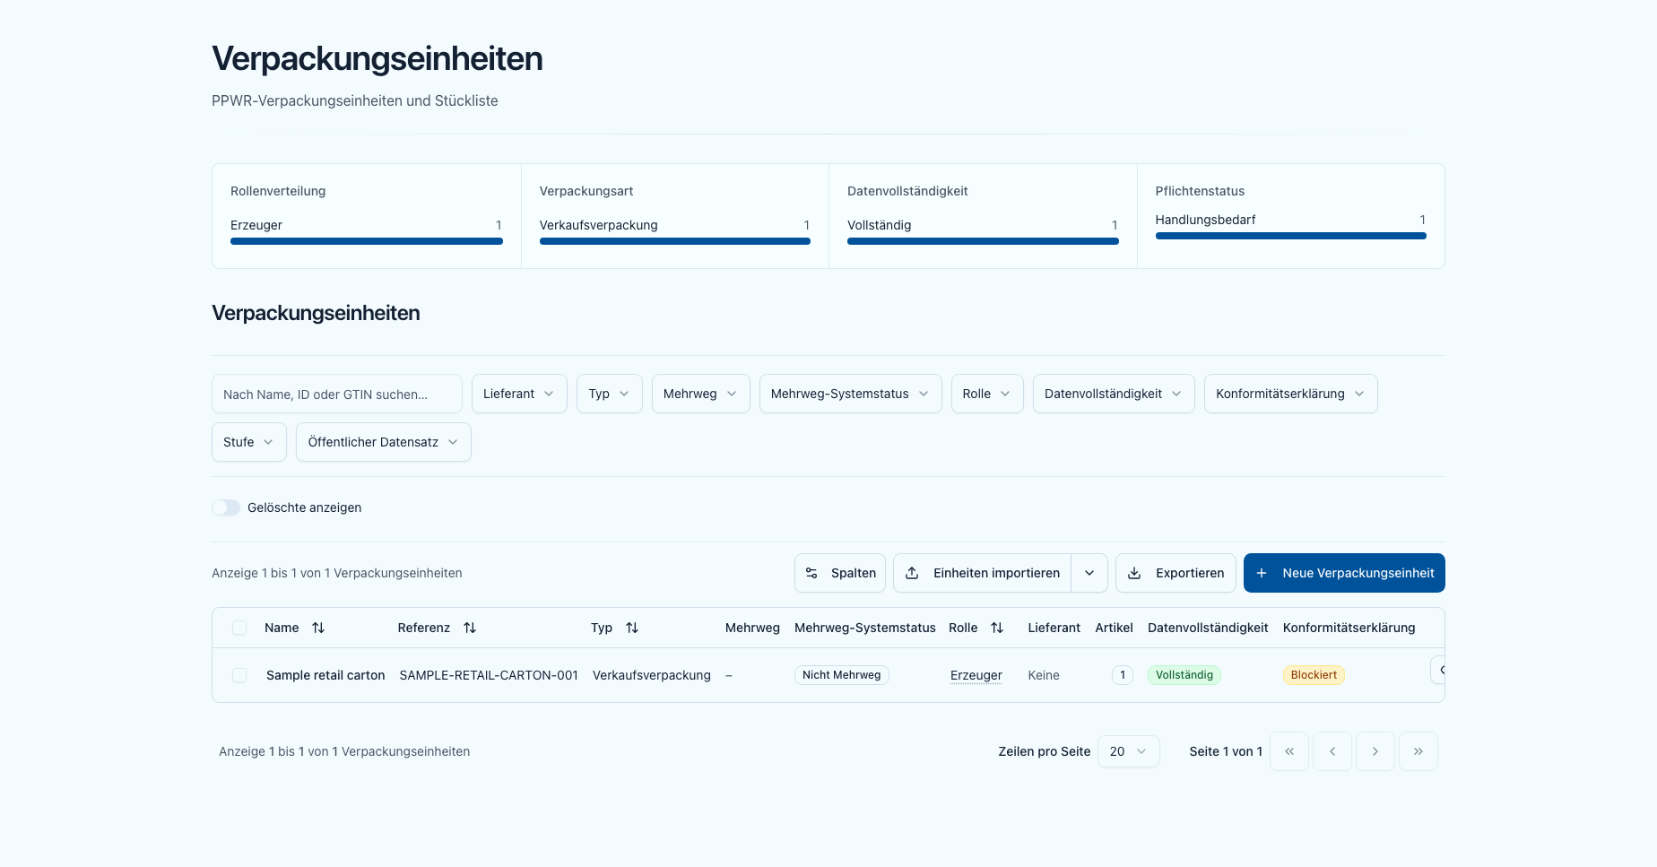
Task: Click the SAMPLE-RETAIL-CARTON-001 reference cell
Action: (x=489, y=675)
